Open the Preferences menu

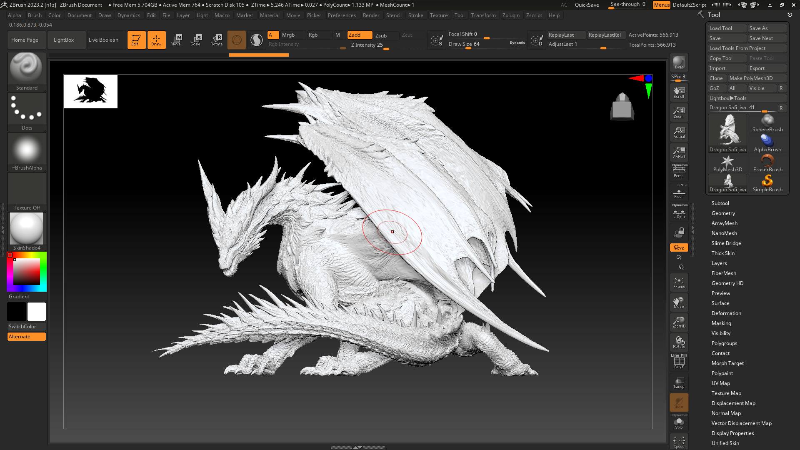coord(342,15)
